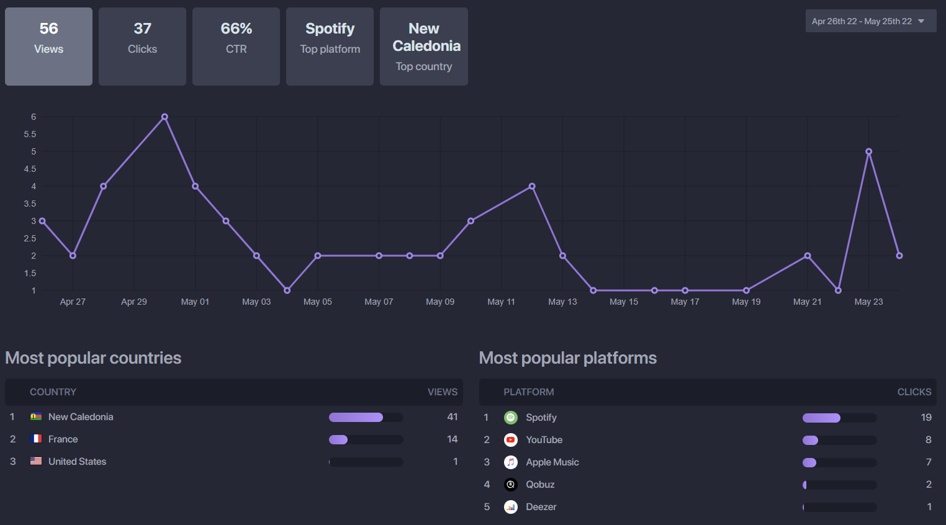This screenshot has width=946, height=525.
Task: Click the New Caledonia views progress bar
Action: [x=366, y=418]
